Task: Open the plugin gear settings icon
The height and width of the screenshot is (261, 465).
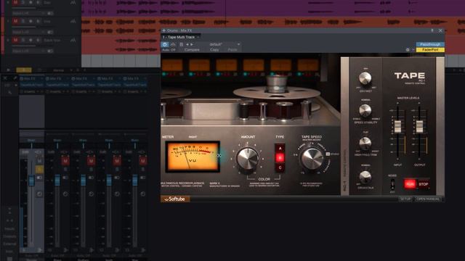Action: [408, 50]
